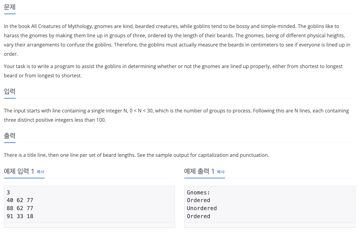The width and height of the screenshot is (359, 232).
Task: Click the last 'Ordered' output line
Action: 198,216
